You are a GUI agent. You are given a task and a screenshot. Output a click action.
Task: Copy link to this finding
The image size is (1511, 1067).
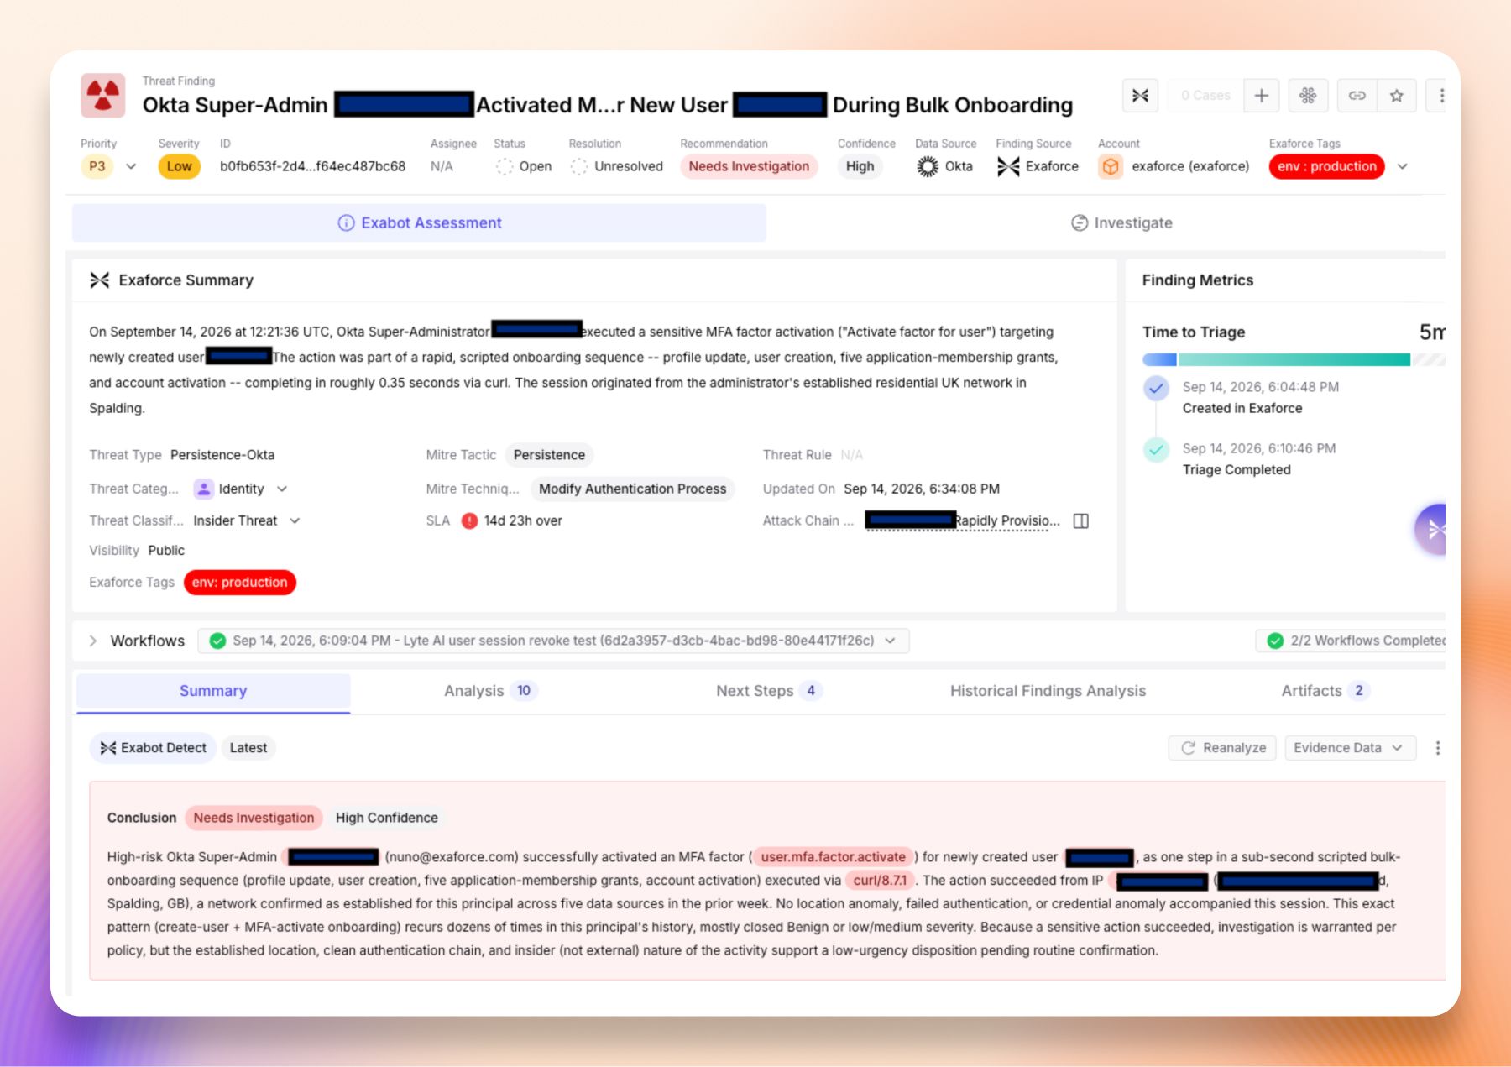click(1357, 96)
